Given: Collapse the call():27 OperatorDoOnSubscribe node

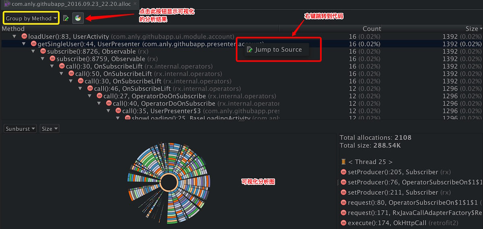Looking at the screenshot, I should pyautogui.click(x=90, y=96).
